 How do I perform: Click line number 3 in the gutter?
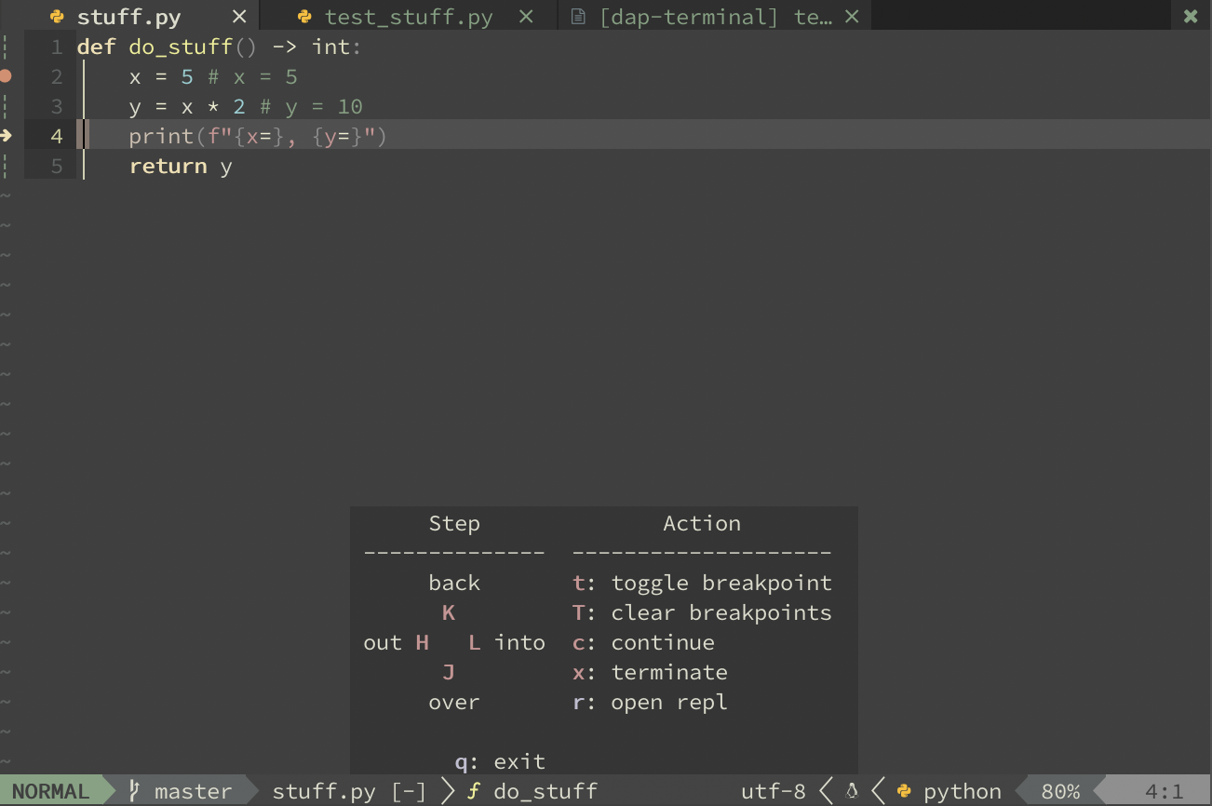pos(57,106)
